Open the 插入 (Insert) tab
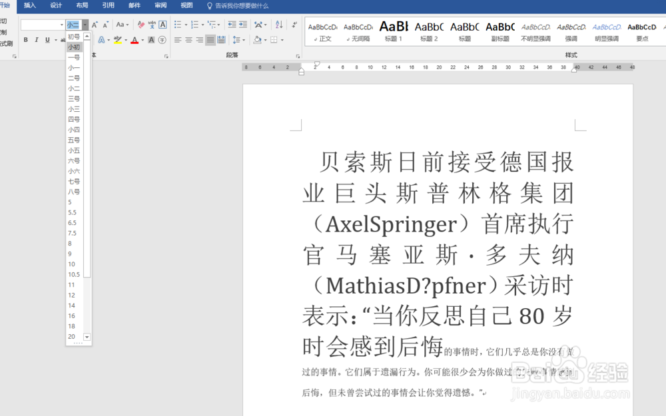666x416 pixels. [x=30, y=5]
